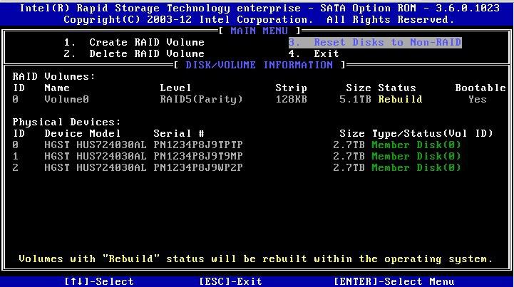Select the Volume0 RAID volume name
Image resolution: width=514 pixels, height=287 pixels.
pos(67,99)
